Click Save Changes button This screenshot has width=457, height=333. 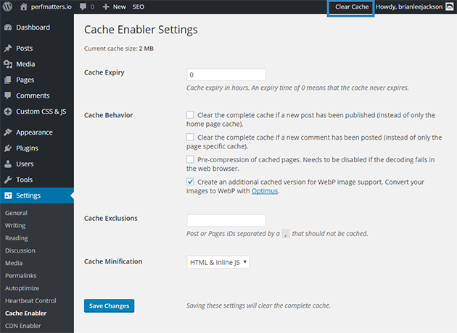pos(109,305)
